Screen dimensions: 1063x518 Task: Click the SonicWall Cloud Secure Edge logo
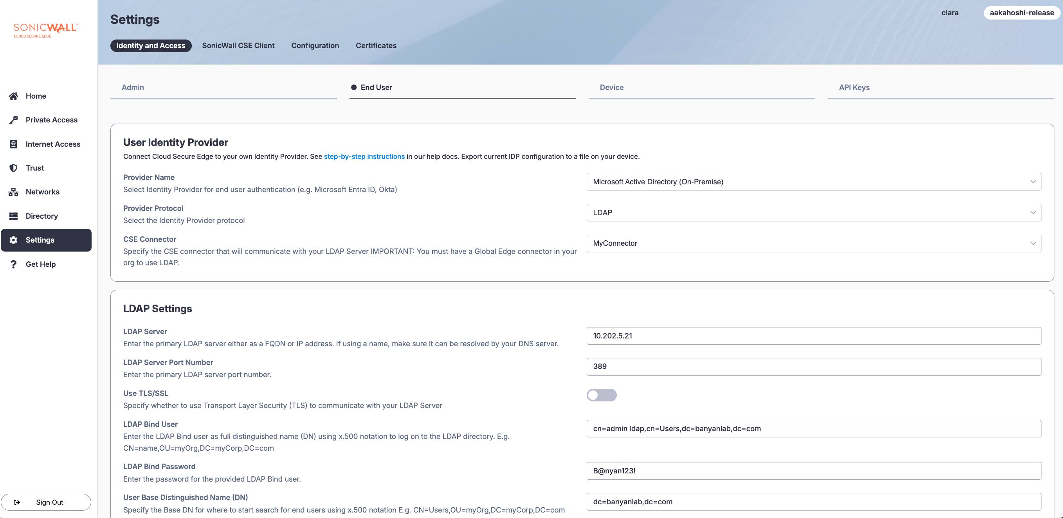coord(45,30)
